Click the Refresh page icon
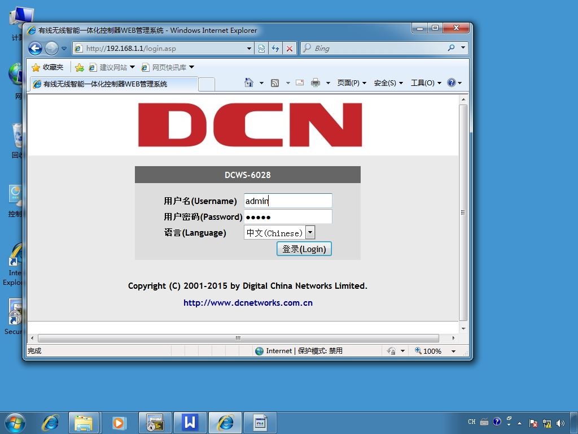 [275, 49]
